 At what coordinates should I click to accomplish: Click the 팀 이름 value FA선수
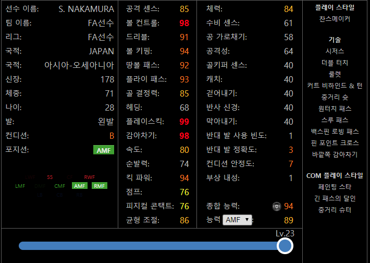(x=101, y=23)
